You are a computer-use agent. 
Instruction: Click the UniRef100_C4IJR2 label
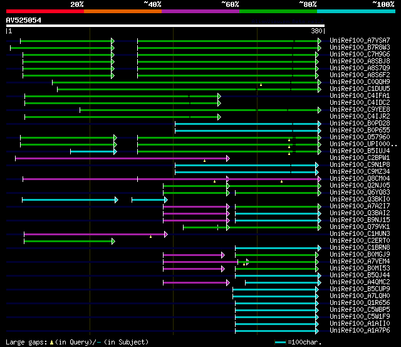coord(360,117)
